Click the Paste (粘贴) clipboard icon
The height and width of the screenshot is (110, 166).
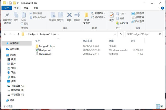24,15
